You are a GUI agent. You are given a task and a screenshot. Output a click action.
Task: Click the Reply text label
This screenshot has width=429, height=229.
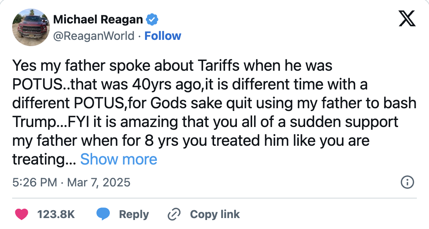[x=134, y=214]
